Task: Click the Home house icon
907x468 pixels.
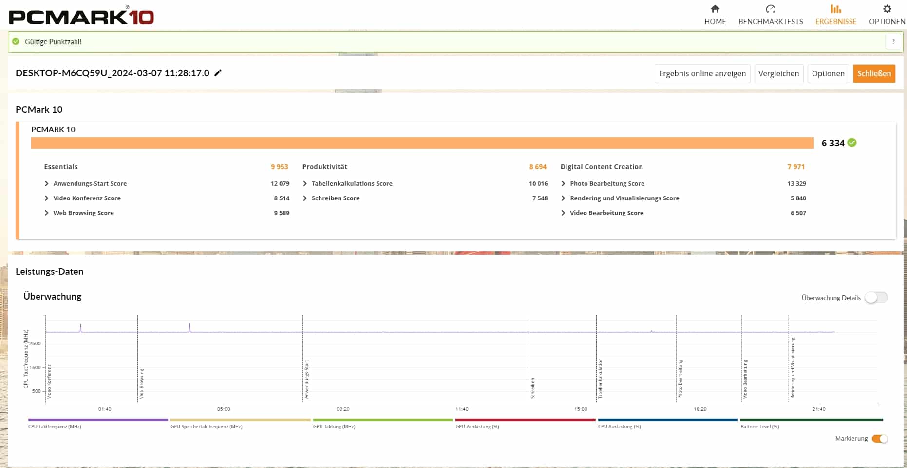Action: tap(715, 9)
